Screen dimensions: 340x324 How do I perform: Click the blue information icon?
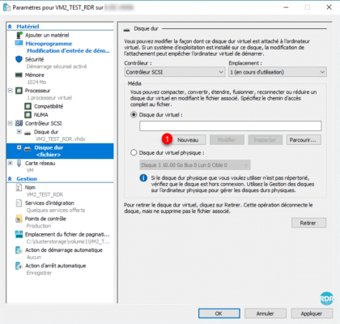click(143, 178)
